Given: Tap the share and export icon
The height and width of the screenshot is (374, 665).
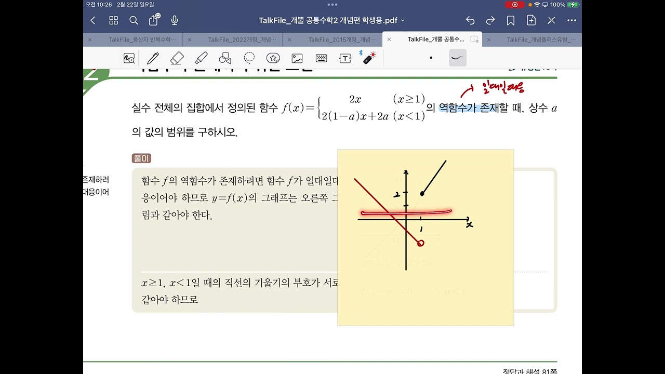Looking at the screenshot, I should [x=153, y=20].
